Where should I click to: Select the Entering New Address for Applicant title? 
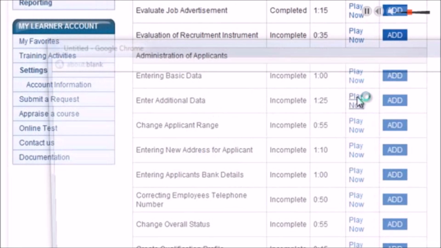(194, 150)
